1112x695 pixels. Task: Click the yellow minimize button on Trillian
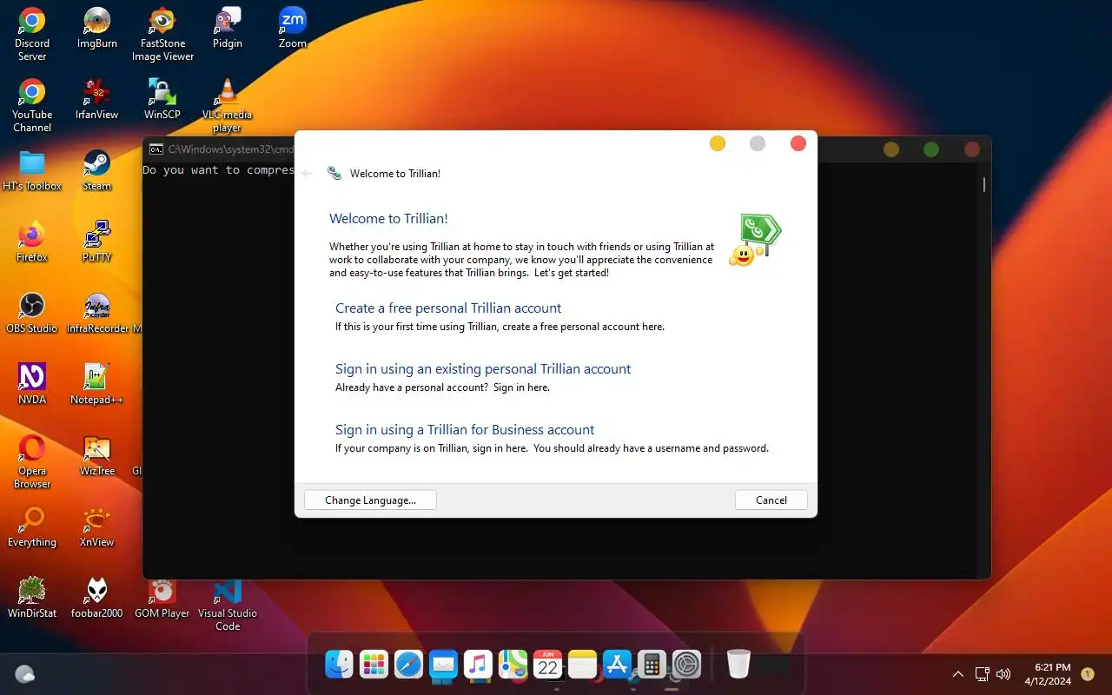(717, 143)
